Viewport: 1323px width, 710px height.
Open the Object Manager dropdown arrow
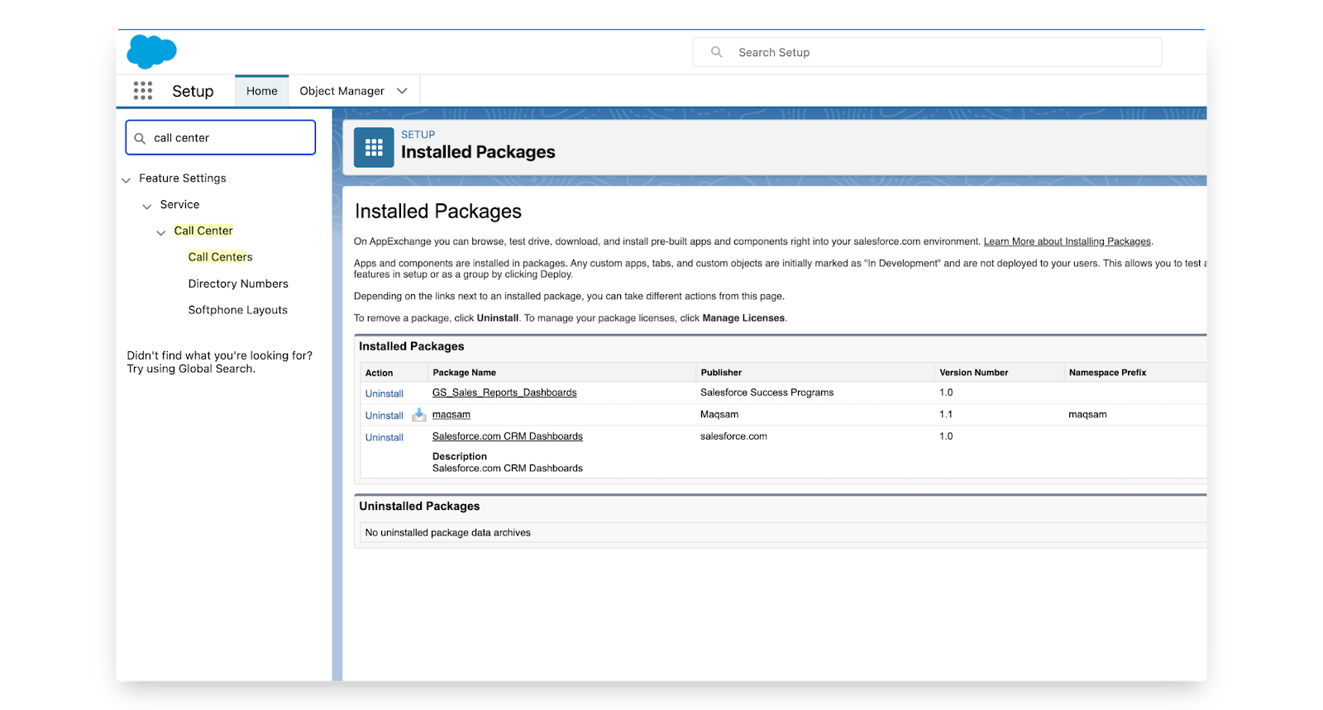402,91
